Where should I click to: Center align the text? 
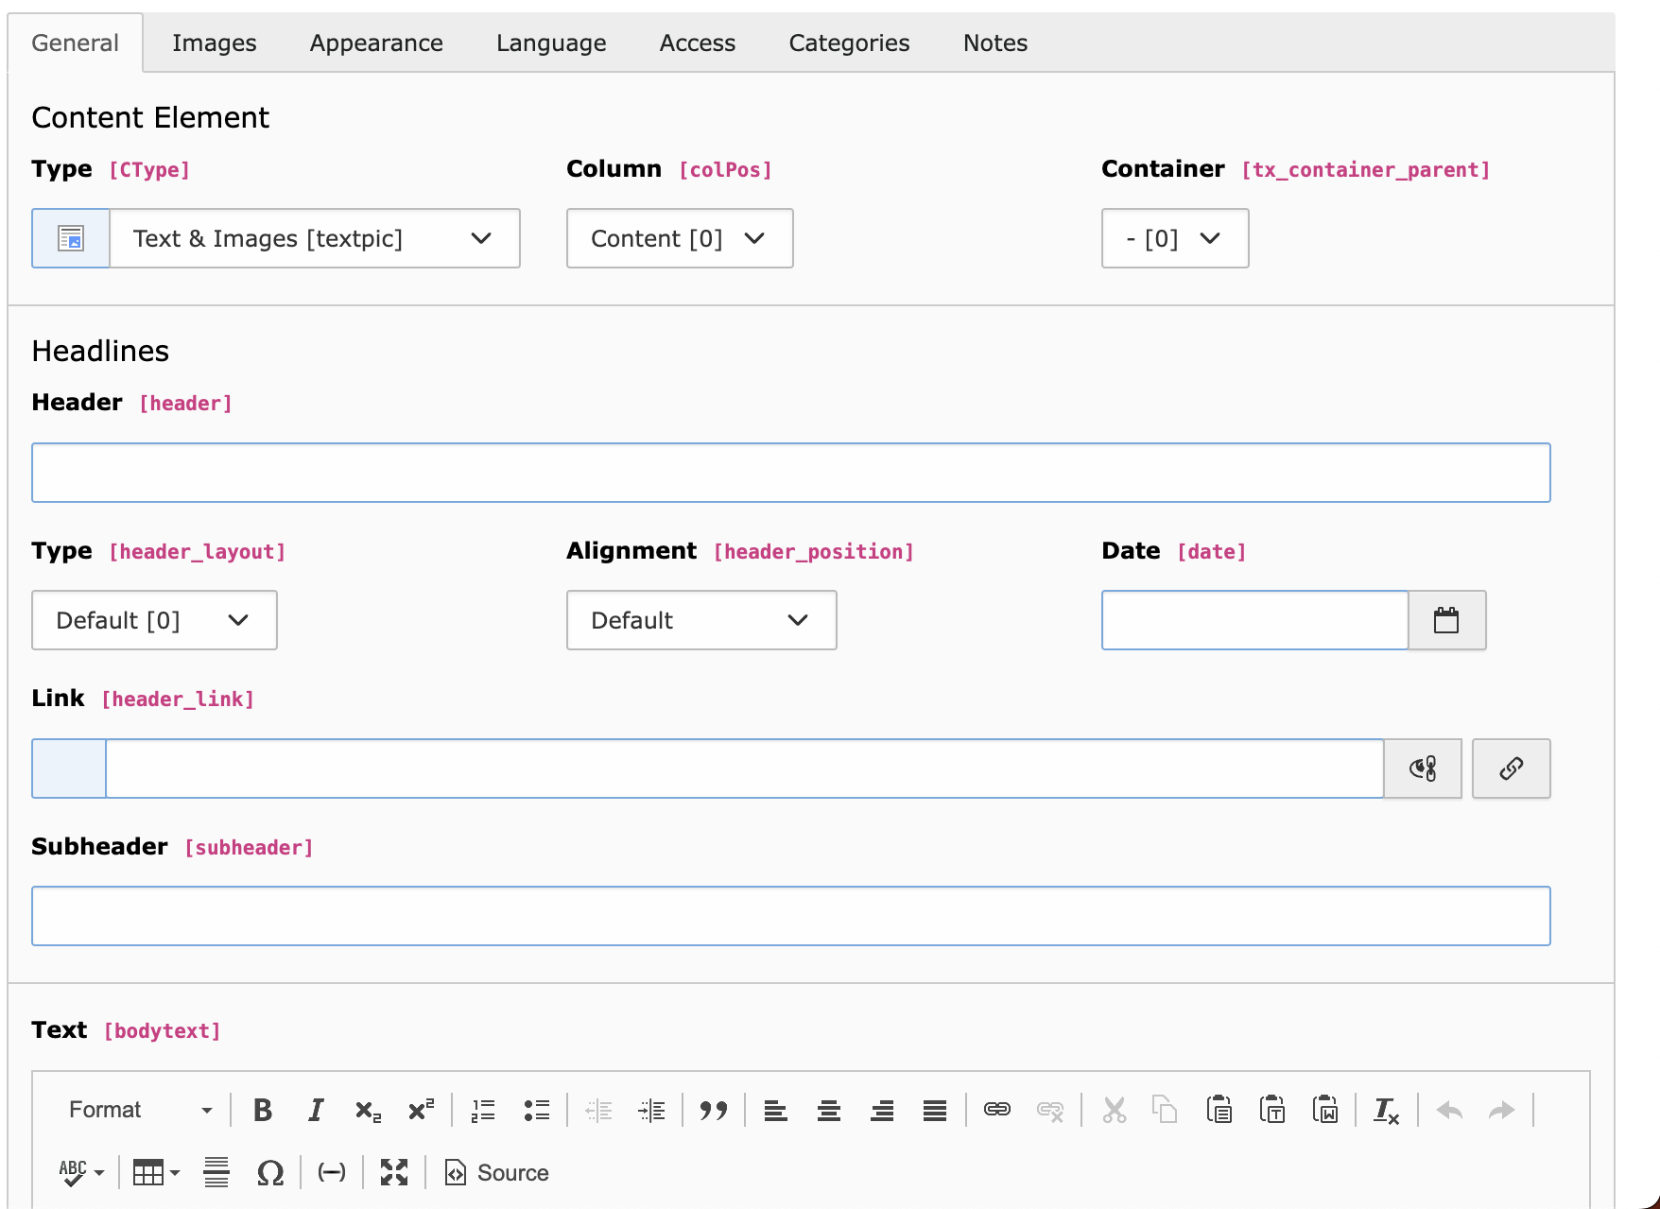(829, 1110)
